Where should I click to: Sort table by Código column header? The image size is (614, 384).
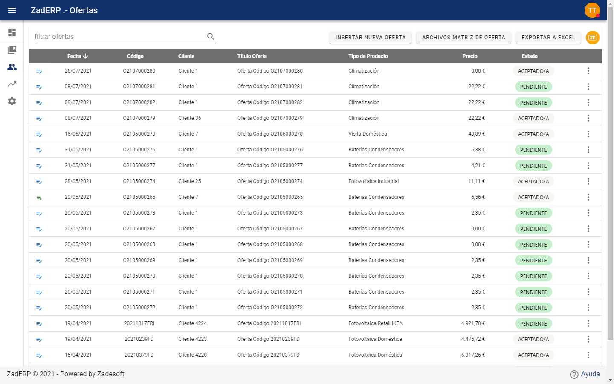point(135,56)
